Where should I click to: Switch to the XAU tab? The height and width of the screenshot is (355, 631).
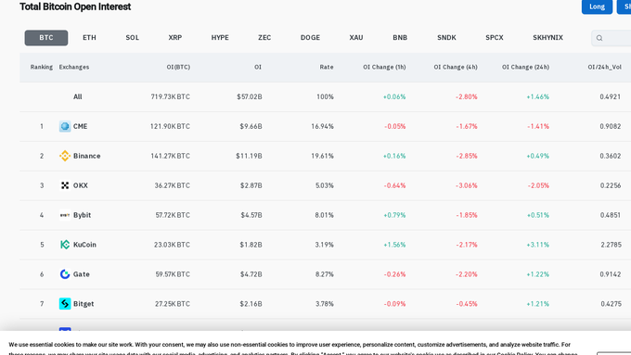click(356, 38)
